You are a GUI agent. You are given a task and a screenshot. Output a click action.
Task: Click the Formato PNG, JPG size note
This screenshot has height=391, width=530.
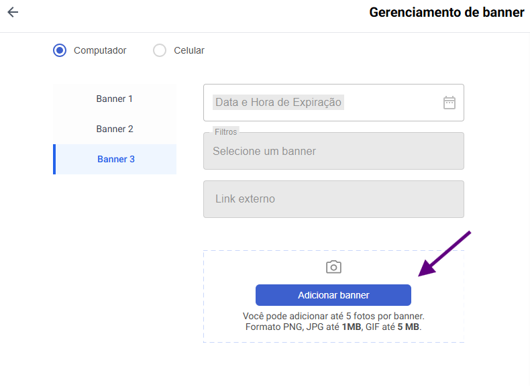tap(333, 327)
